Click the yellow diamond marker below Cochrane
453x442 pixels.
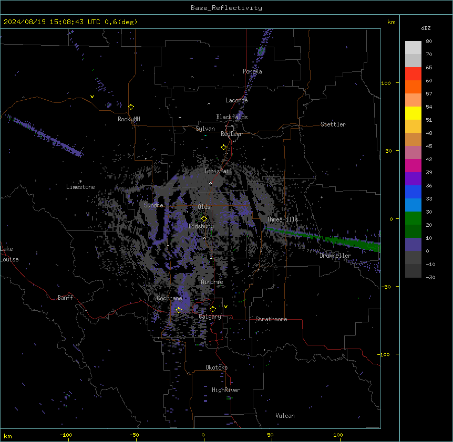[x=179, y=310]
